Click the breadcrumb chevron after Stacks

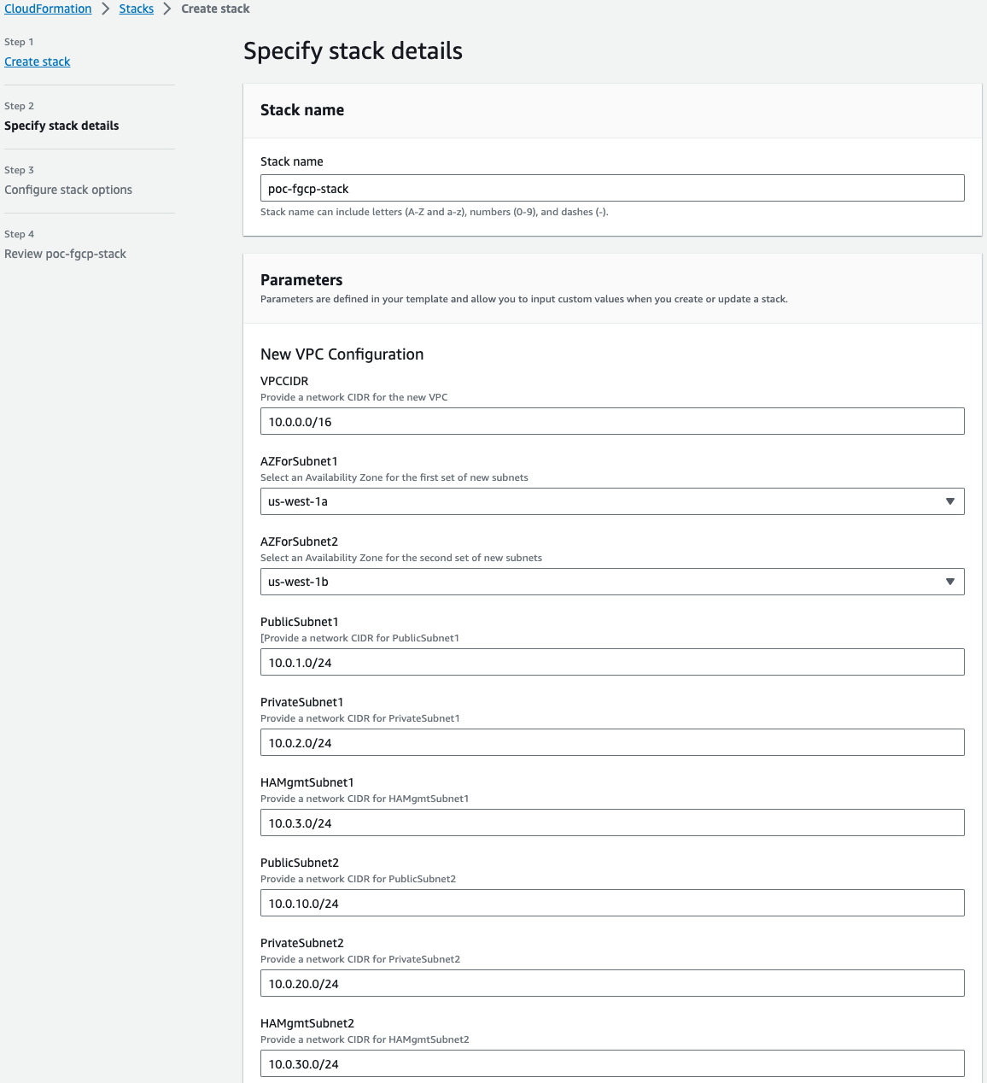[x=167, y=9]
